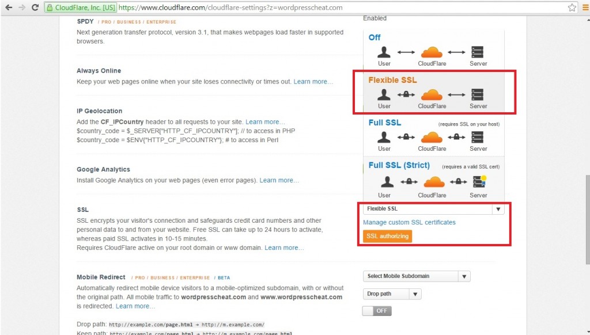Image resolution: width=590 pixels, height=335 pixels.
Task: Open Google Analytics Learn more link
Action: click(x=279, y=180)
